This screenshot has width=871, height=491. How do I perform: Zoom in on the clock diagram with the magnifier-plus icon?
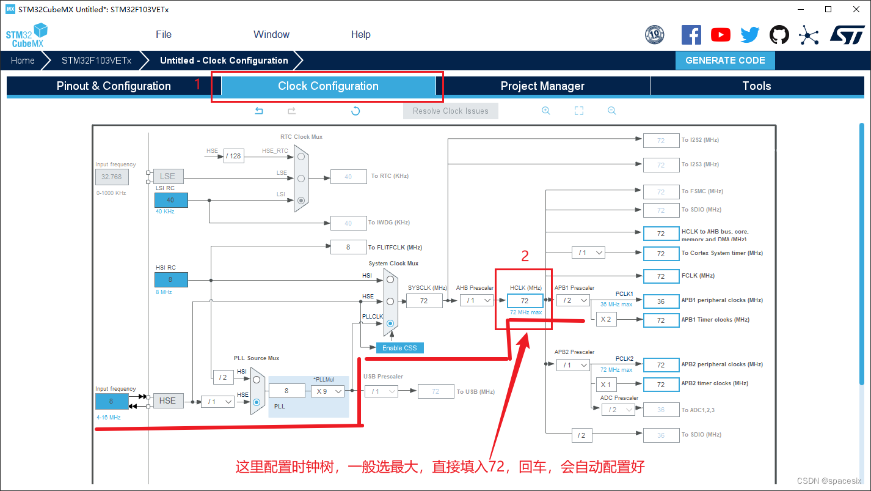pyautogui.click(x=546, y=111)
